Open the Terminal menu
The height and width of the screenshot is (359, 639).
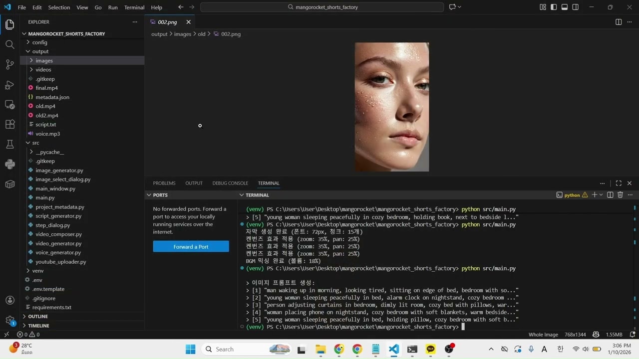134,7
